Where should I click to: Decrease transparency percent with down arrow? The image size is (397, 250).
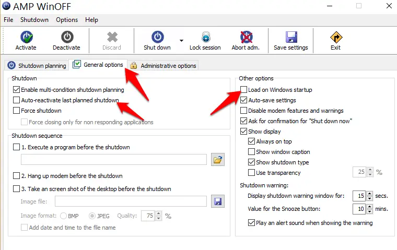[x=370, y=175]
